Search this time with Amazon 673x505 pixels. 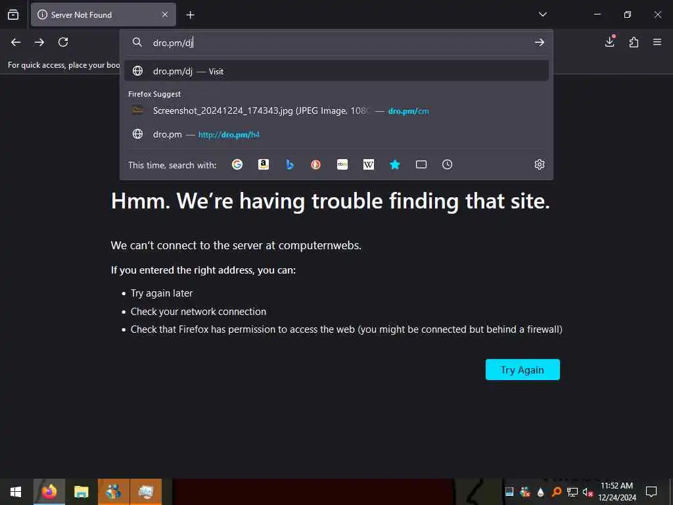pos(264,164)
